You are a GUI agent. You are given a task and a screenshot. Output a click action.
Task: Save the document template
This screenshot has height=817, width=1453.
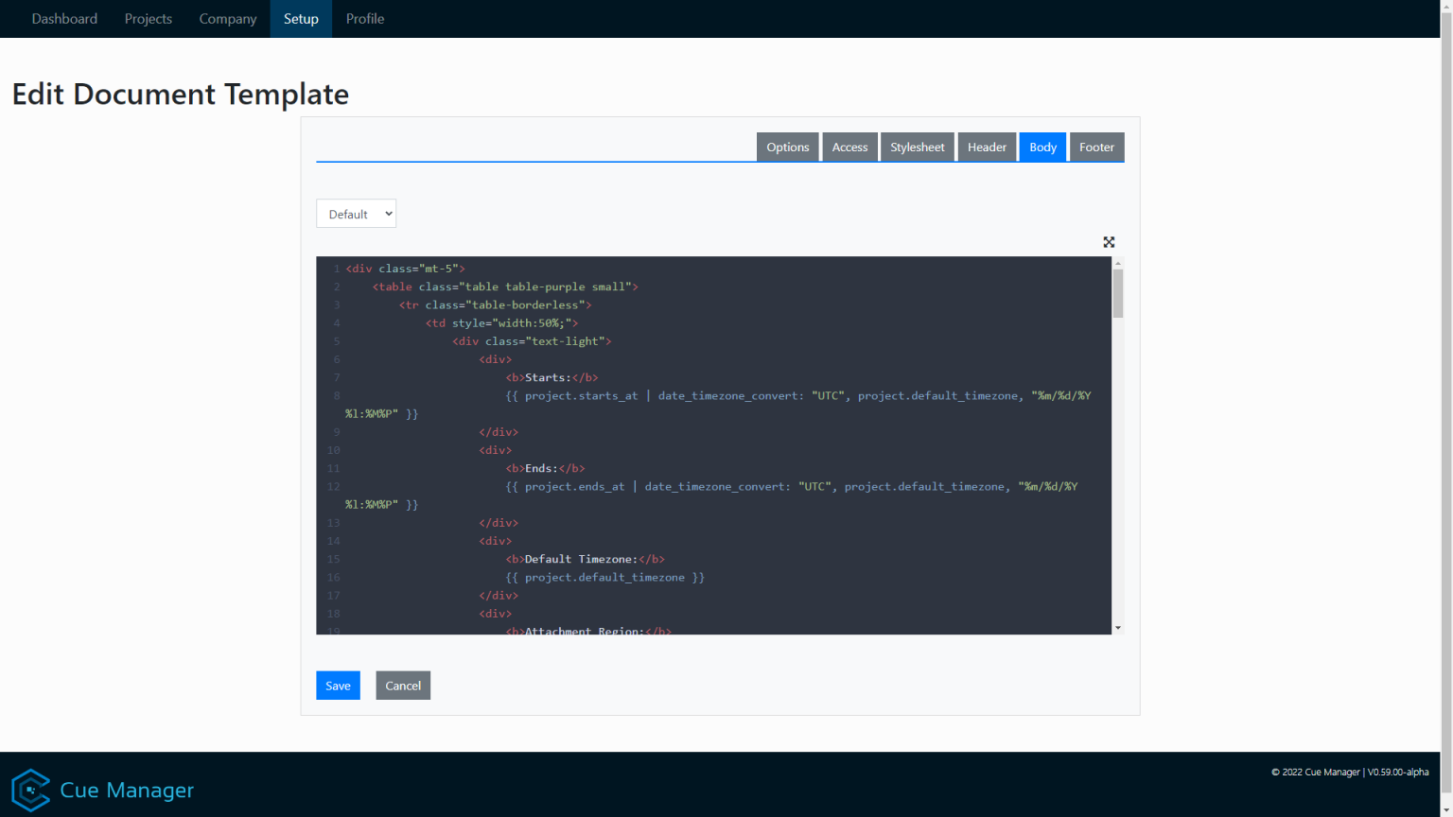point(338,685)
